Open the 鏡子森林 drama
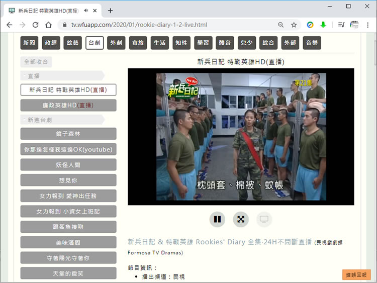377x283 pixels. coord(68,134)
